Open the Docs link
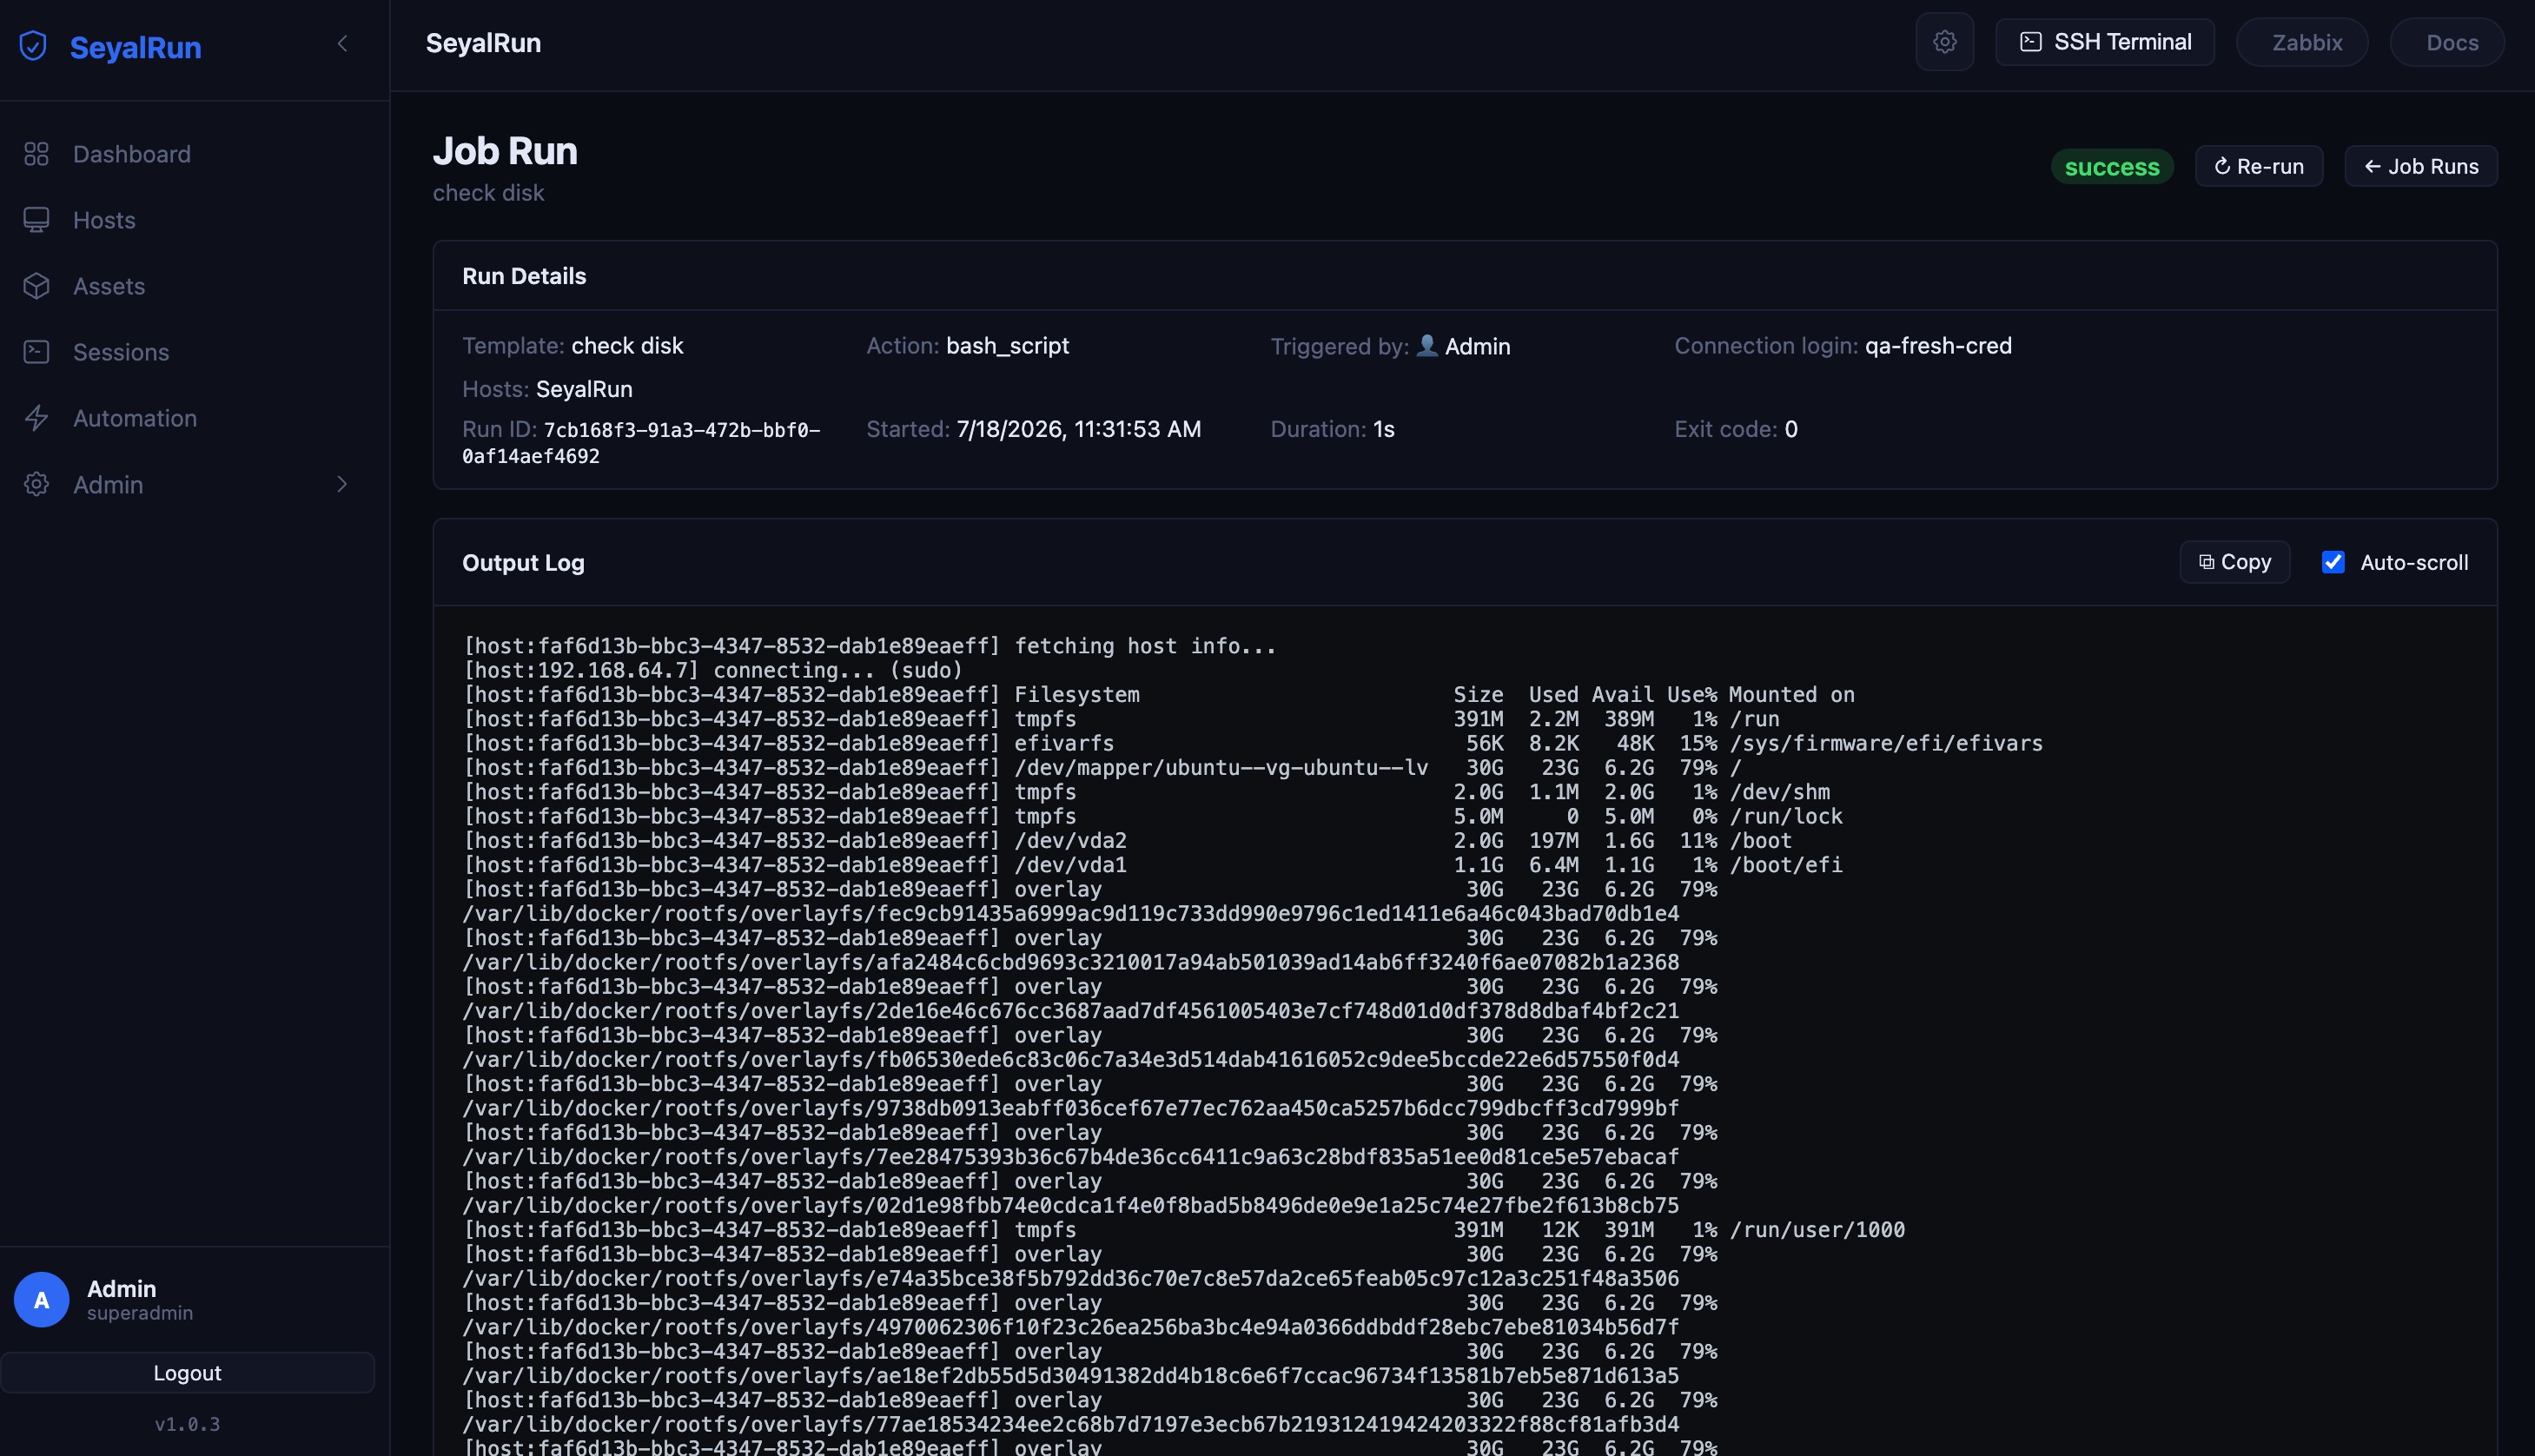The height and width of the screenshot is (1456, 2535). click(x=2447, y=42)
